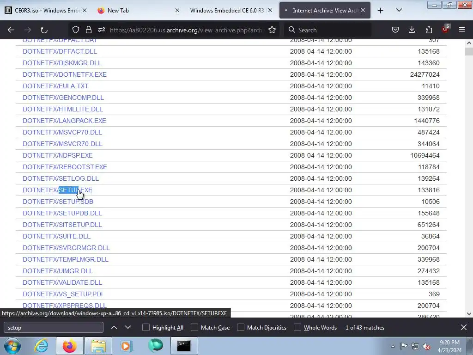Screen dimensions: 473x355
Task: Open the tracking protection shield icon
Action: click(76, 30)
